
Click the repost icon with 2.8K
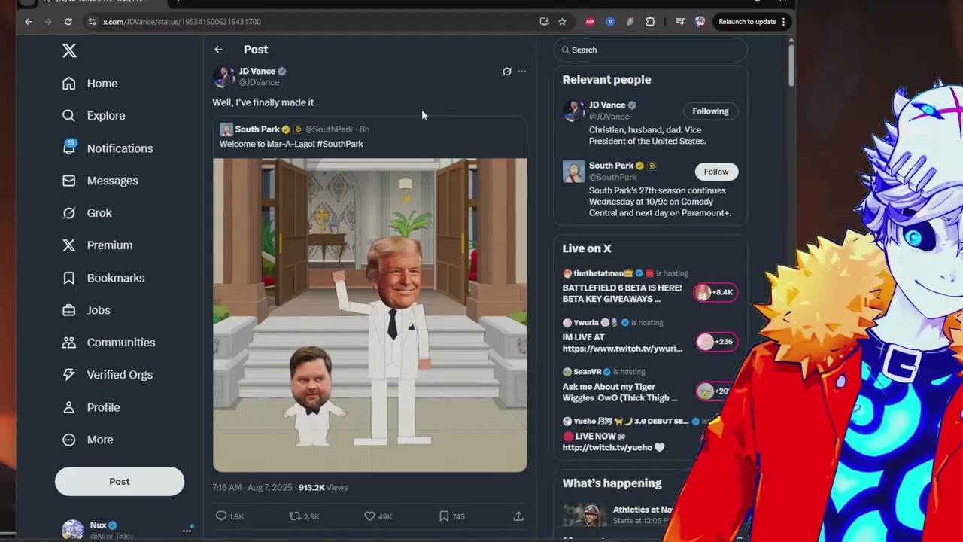coord(295,516)
